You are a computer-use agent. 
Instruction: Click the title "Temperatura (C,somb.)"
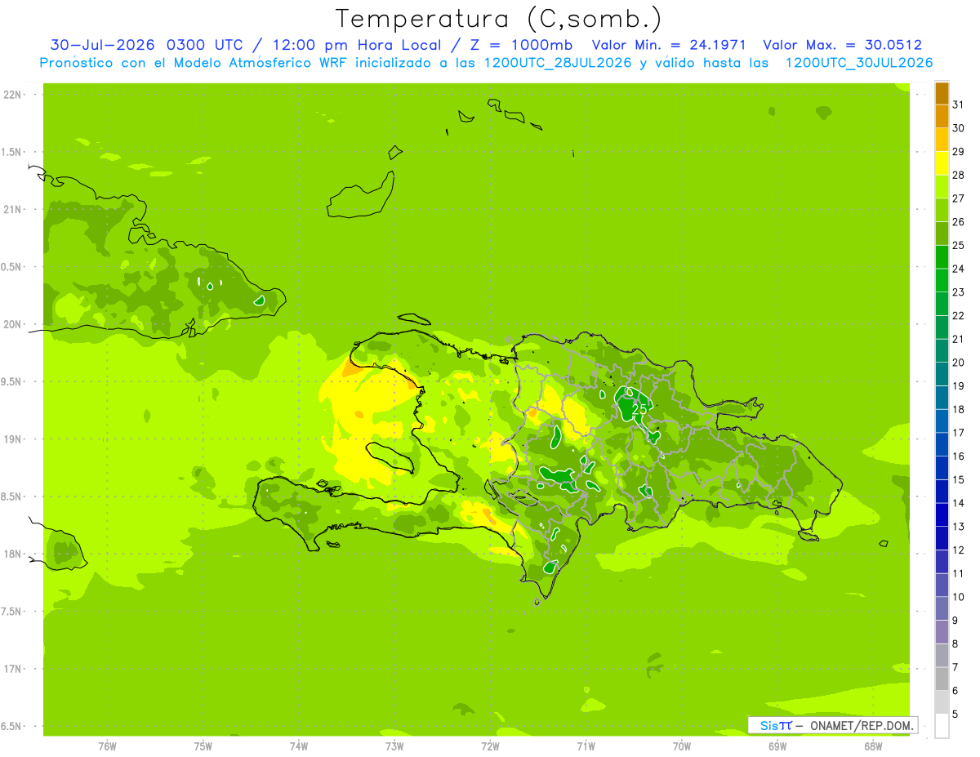(x=498, y=18)
